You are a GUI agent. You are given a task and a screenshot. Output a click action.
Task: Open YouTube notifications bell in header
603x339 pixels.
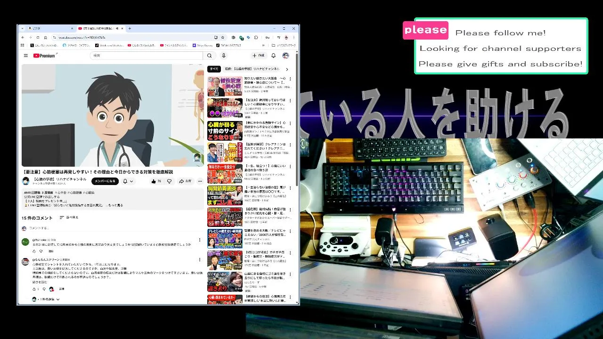tap(273, 56)
